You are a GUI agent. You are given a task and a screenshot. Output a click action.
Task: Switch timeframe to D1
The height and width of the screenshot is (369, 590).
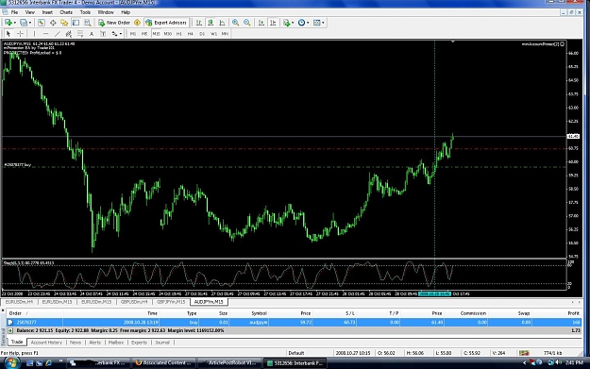[202, 34]
